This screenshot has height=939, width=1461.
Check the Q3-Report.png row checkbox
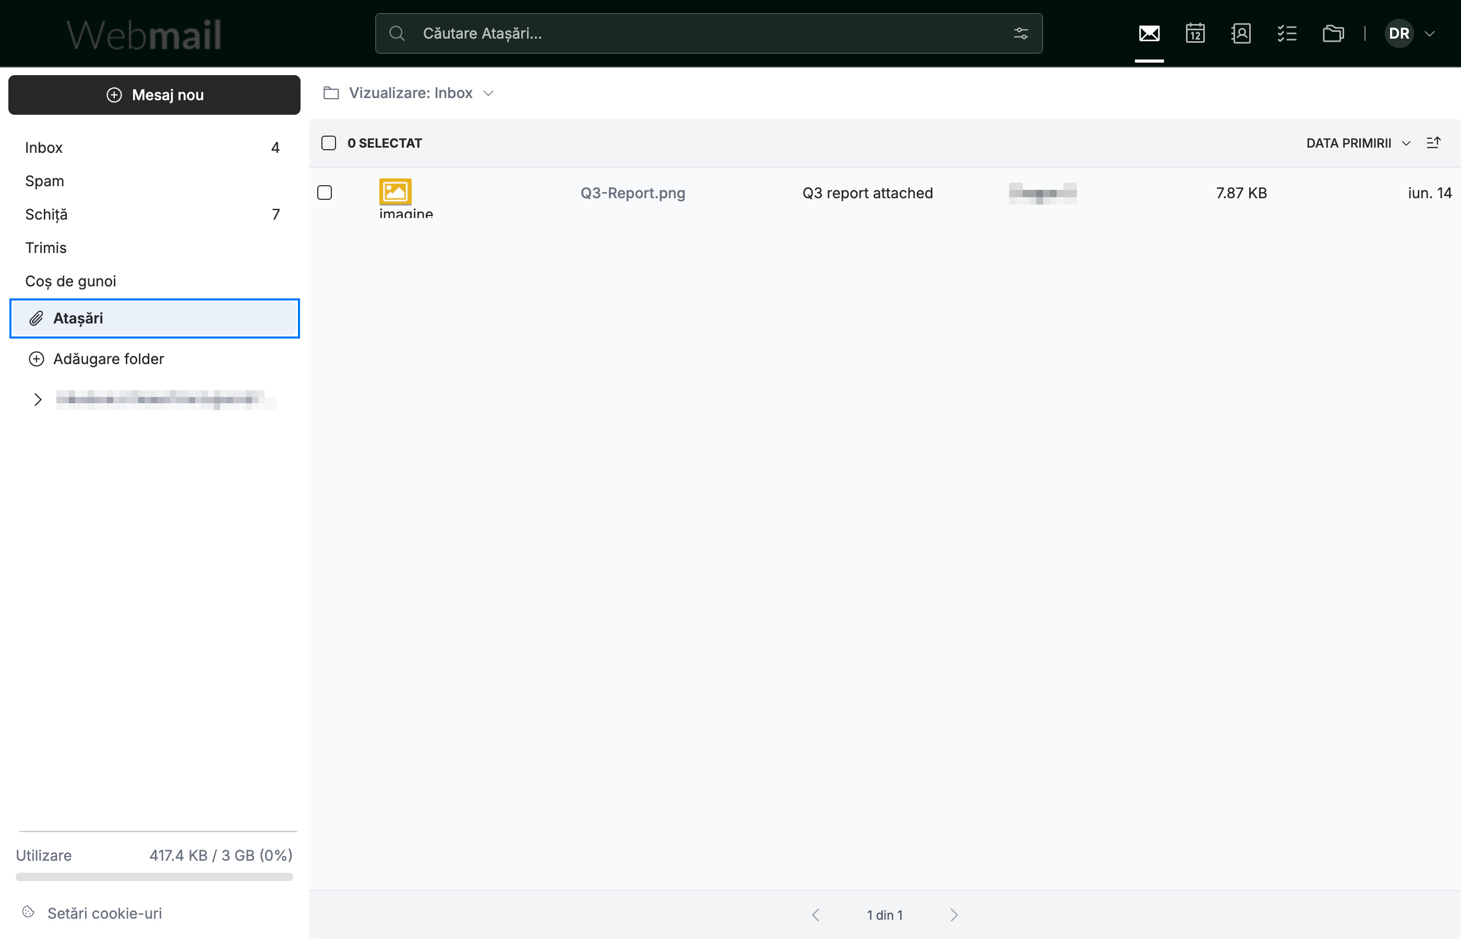click(325, 194)
